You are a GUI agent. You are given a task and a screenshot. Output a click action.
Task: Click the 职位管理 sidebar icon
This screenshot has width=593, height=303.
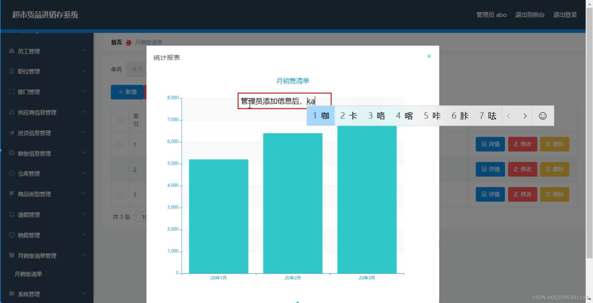pyautogui.click(x=12, y=71)
